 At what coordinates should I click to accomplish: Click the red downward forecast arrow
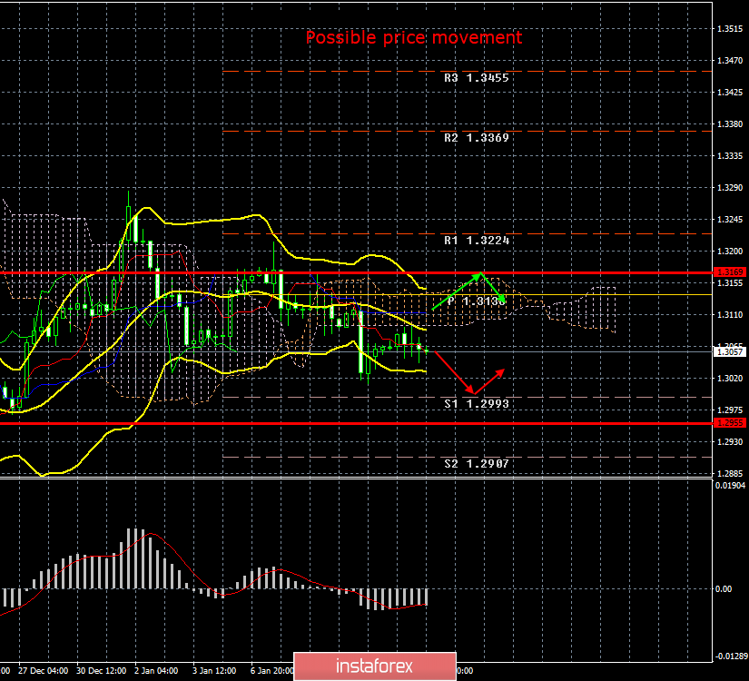coord(452,370)
